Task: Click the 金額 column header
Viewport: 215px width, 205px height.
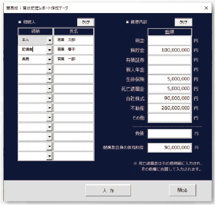Action: point(169,32)
